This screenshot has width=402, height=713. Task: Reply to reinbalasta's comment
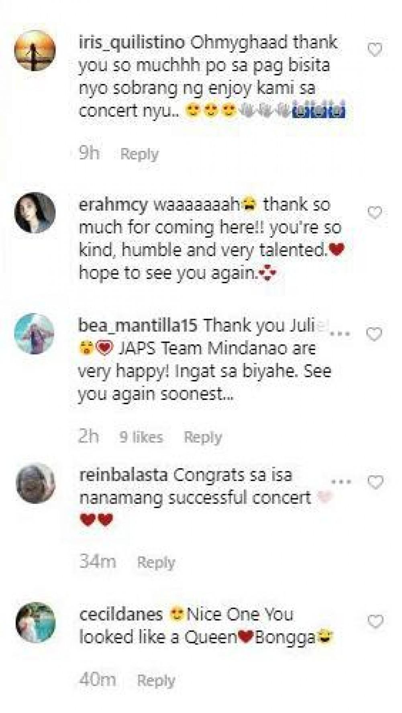point(156,562)
